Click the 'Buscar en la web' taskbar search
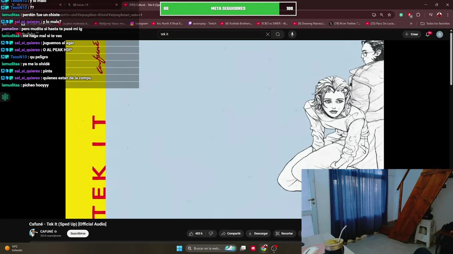This screenshot has height=254, width=453. tap(211, 248)
